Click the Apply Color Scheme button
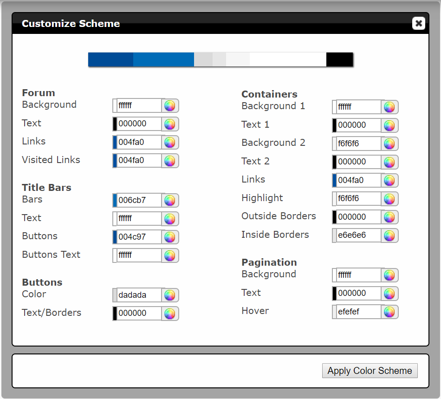Image resolution: width=441 pixels, height=399 pixels. tap(370, 371)
